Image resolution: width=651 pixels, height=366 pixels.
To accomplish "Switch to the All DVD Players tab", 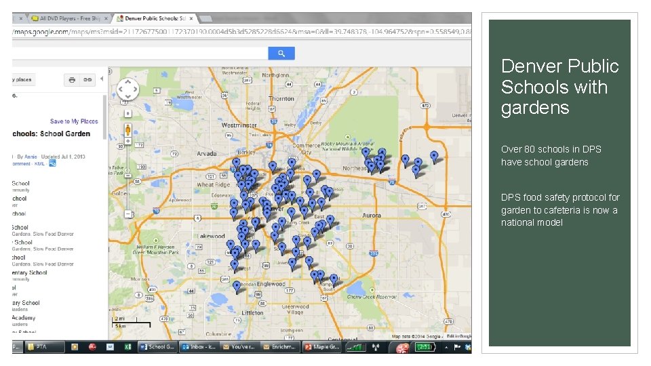I will [70, 18].
